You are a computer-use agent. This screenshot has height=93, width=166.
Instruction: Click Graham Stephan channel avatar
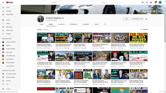40,19
